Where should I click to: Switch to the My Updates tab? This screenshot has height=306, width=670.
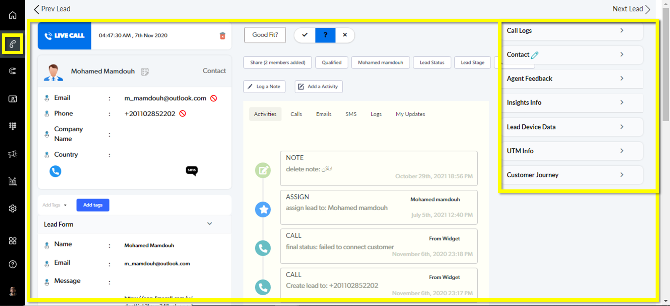(x=410, y=114)
